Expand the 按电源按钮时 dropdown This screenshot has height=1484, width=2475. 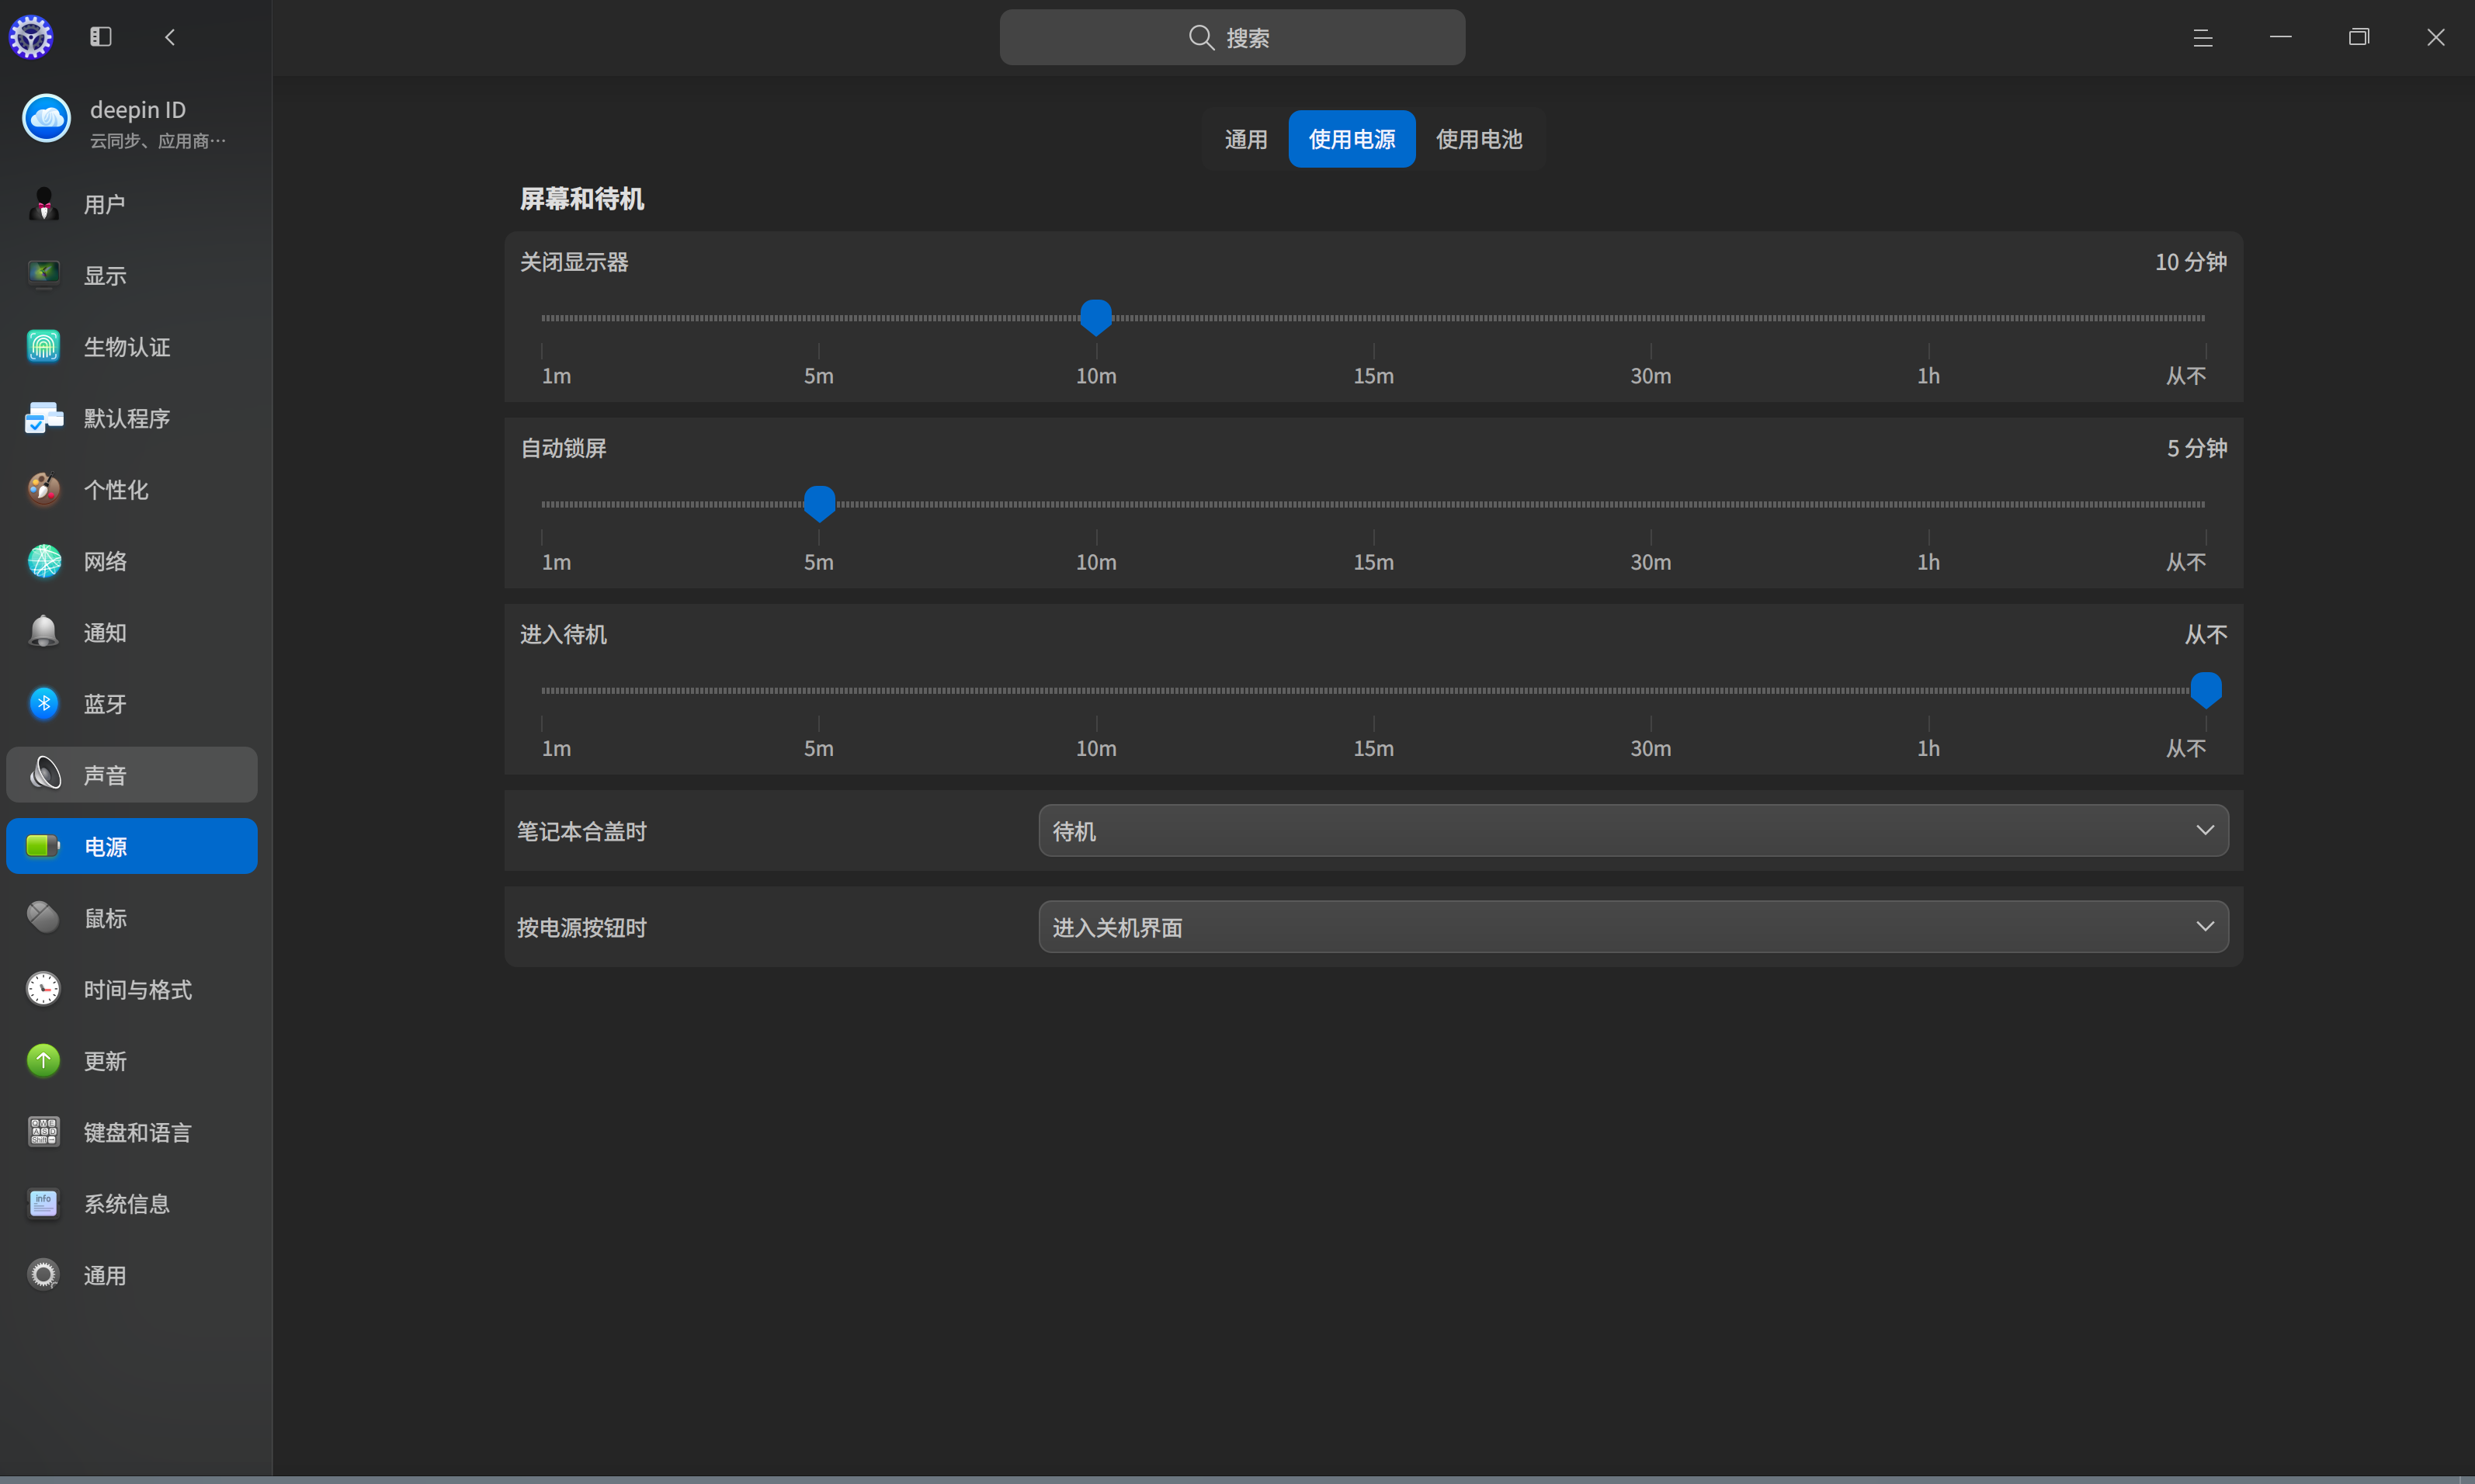point(1633,926)
